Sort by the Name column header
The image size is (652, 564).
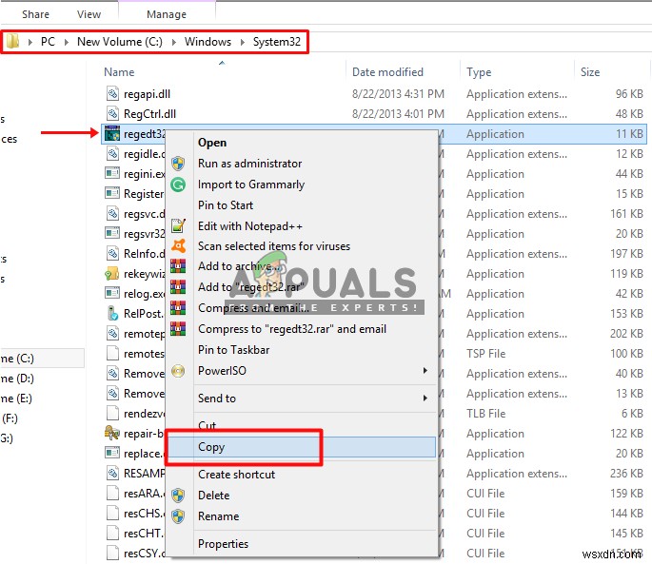pos(119,72)
